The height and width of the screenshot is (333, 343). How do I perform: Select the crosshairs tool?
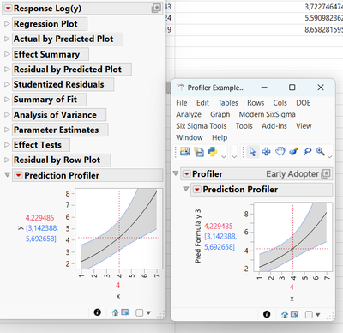[x=267, y=152]
